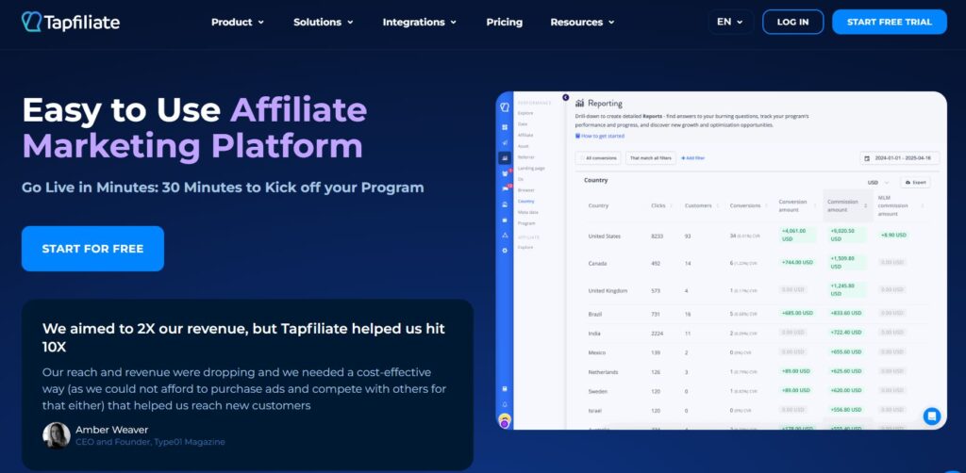Open the Pricing page

click(x=504, y=22)
